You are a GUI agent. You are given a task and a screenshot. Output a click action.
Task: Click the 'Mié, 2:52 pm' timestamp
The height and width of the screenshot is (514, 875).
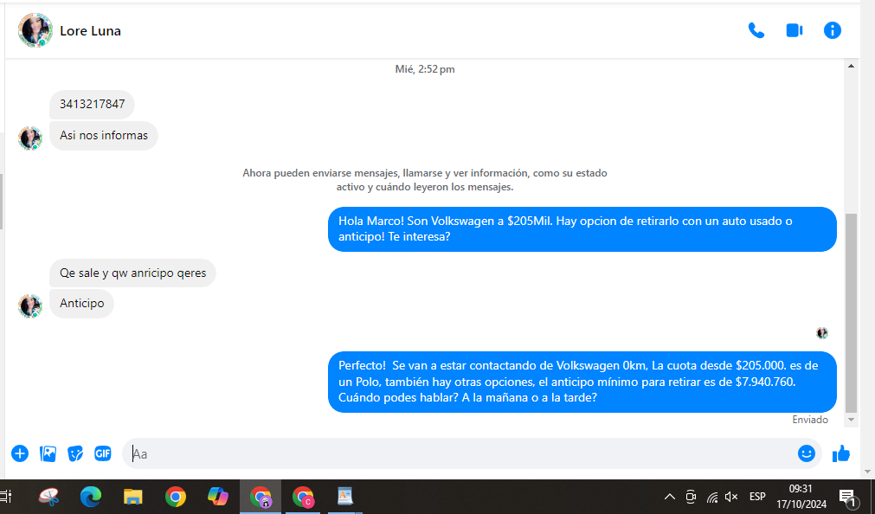pos(425,69)
